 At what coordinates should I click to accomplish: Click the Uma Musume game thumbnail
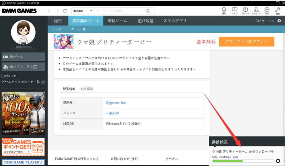(64, 41)
